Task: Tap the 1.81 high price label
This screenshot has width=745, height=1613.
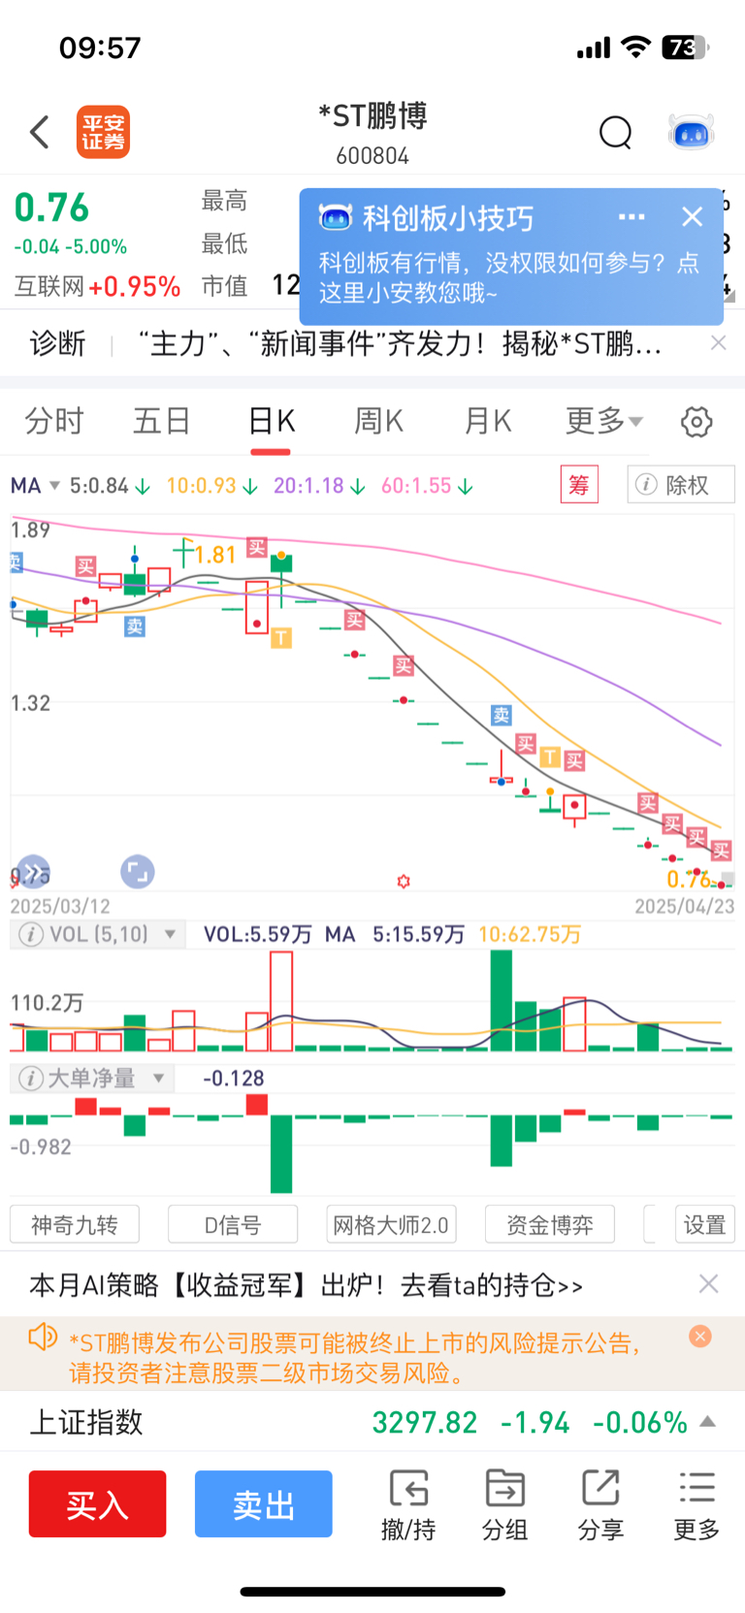Action: tap(215, 555)
